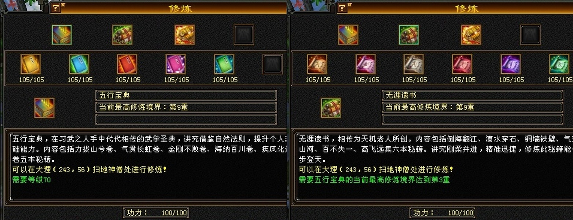Open help with the right panel question mark
The height and width of the screenshot is (220, 573).
(x=342, y=8)
